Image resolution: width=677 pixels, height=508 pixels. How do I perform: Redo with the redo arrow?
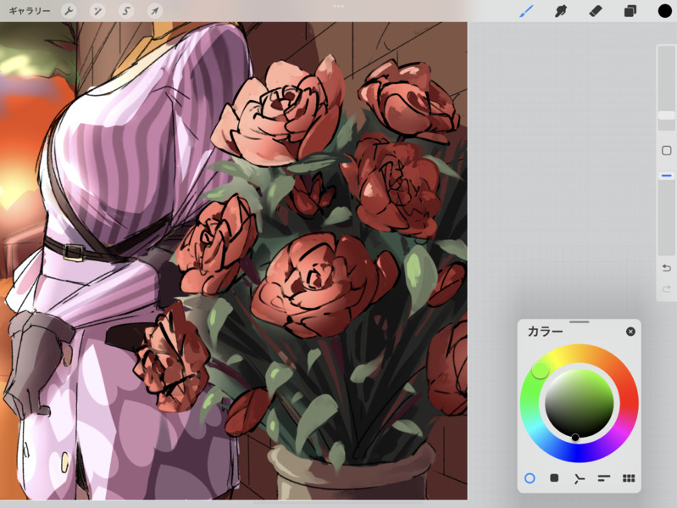pyautogui.click(x=666, y=288)
